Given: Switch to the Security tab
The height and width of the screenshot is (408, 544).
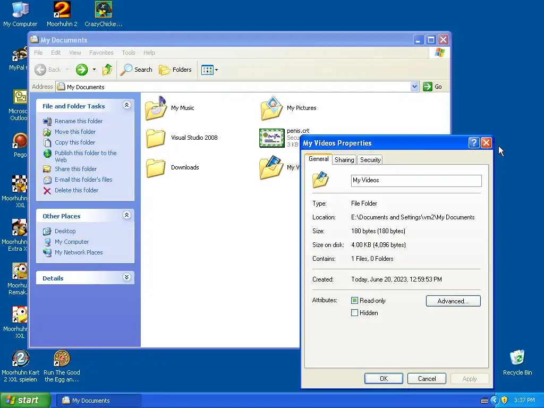Looking at the screenshot, I should point(370,159).
